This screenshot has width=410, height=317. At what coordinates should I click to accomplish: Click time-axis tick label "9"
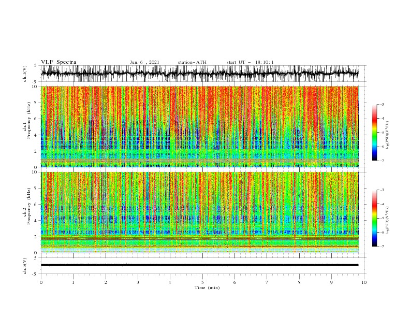coord(331,282)
